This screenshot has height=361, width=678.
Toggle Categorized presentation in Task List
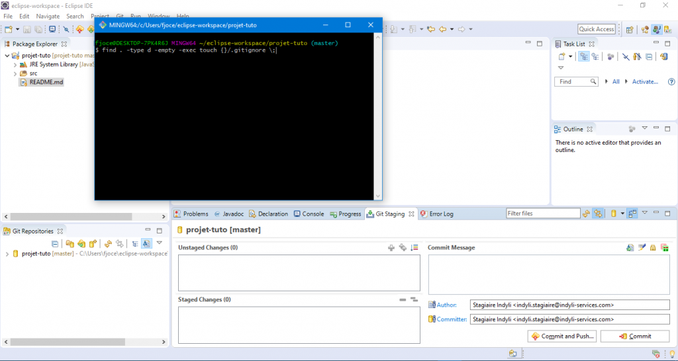(584, 57)
